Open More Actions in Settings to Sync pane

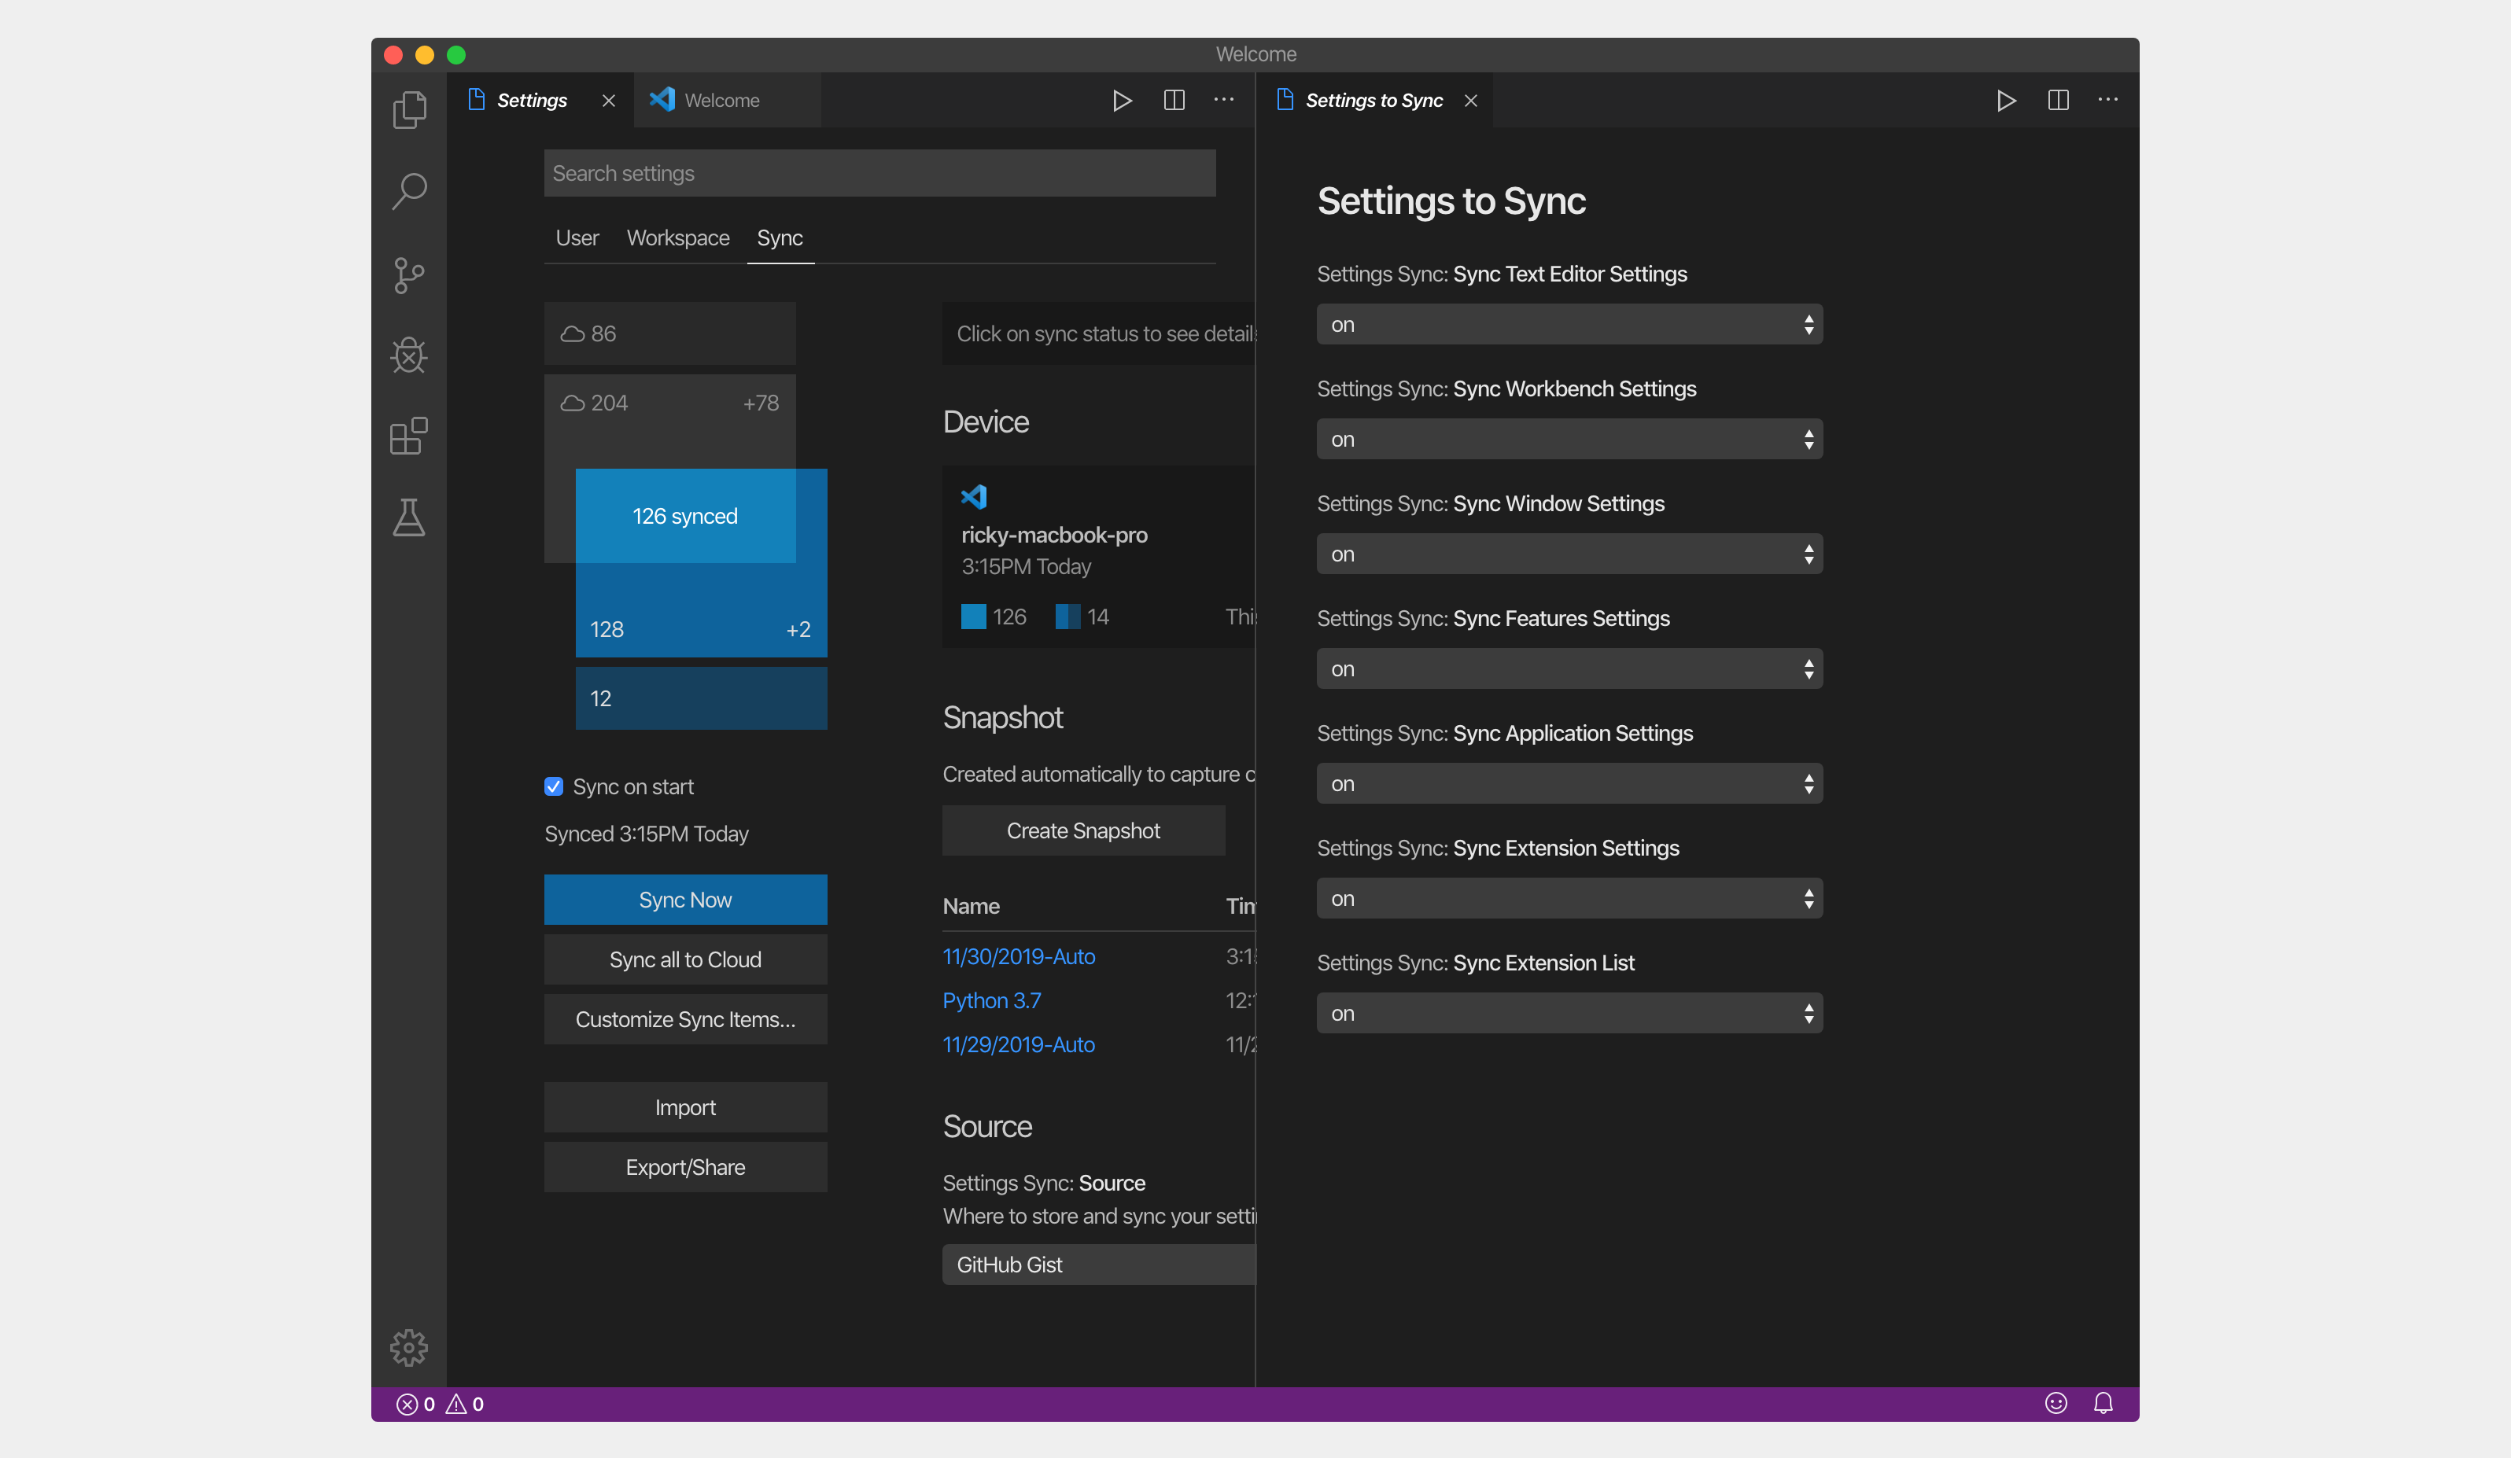tap(2107, 101)
